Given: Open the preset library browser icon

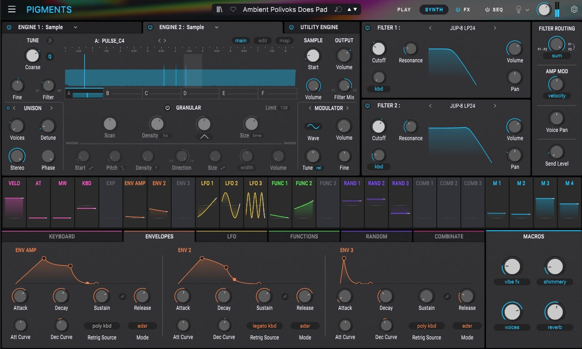Looking at the screenshot, I should tap(220, 10).
